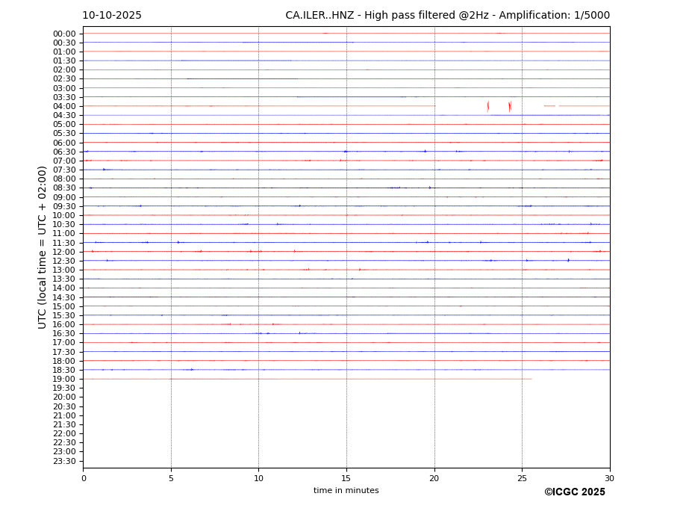
Task: Click the date label 10-10-2025
Action: point(112,16)
